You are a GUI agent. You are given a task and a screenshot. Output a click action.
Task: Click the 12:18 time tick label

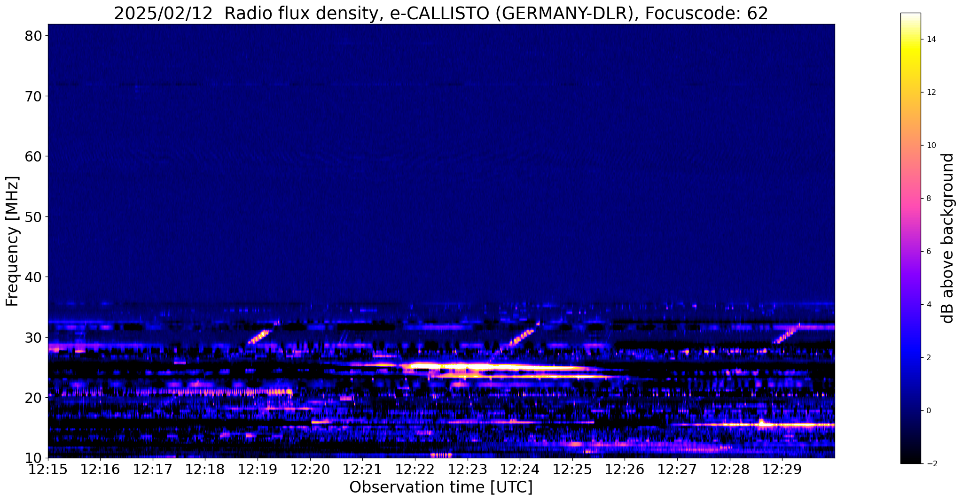pyautogui.click(x=205, y=470)
